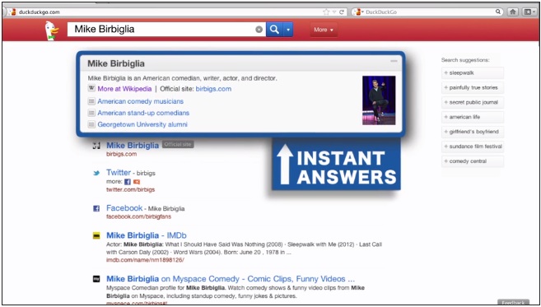The height and width of the screenshot is (307, 541).
Task: Clear the search box with the X icon
Action: tap(259, 30)
